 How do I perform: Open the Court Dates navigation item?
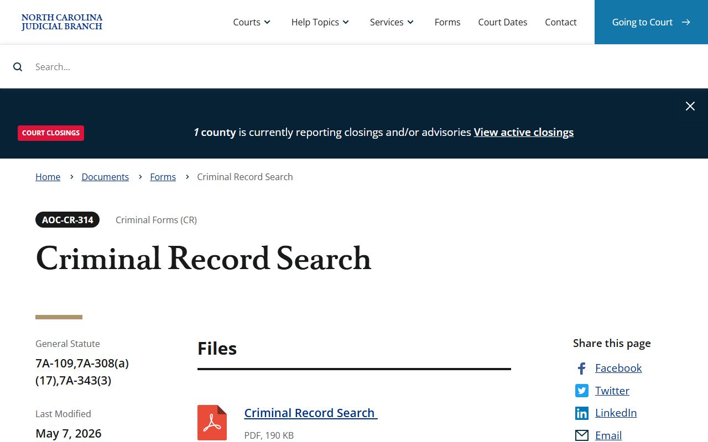pos(503,22)
